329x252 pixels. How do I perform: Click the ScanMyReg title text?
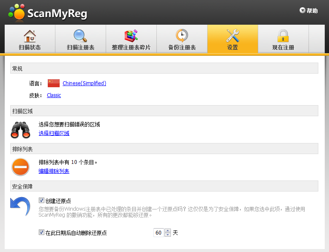[x=57, y=14]
